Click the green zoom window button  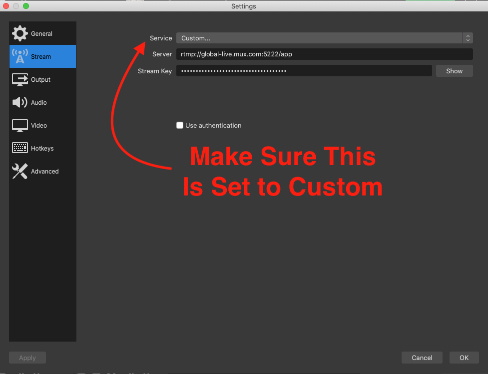(x=26, y=6)
